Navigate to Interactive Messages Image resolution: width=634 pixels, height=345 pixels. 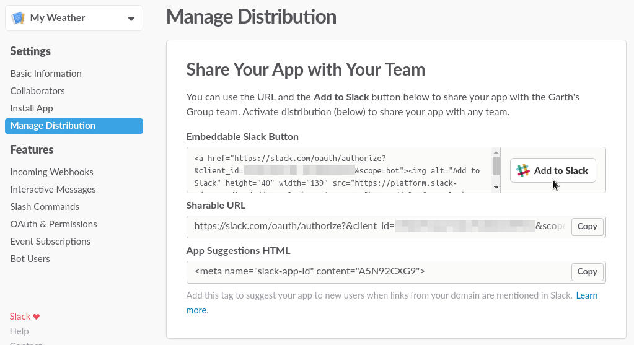point(53,190)
